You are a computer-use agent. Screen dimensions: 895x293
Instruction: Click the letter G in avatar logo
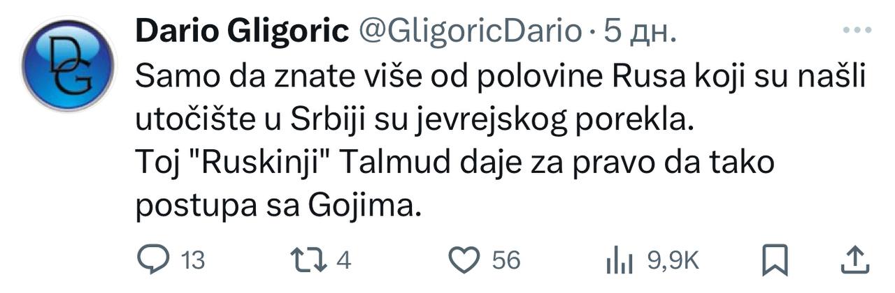point(76,77)
